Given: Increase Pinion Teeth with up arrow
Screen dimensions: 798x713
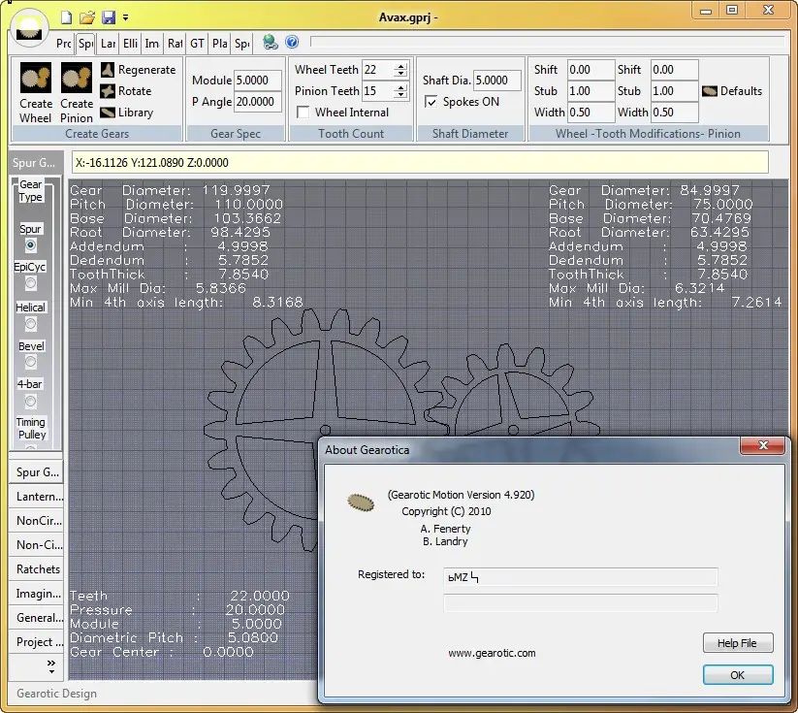Looking at the screenshot, I should (x=401, y=87).
